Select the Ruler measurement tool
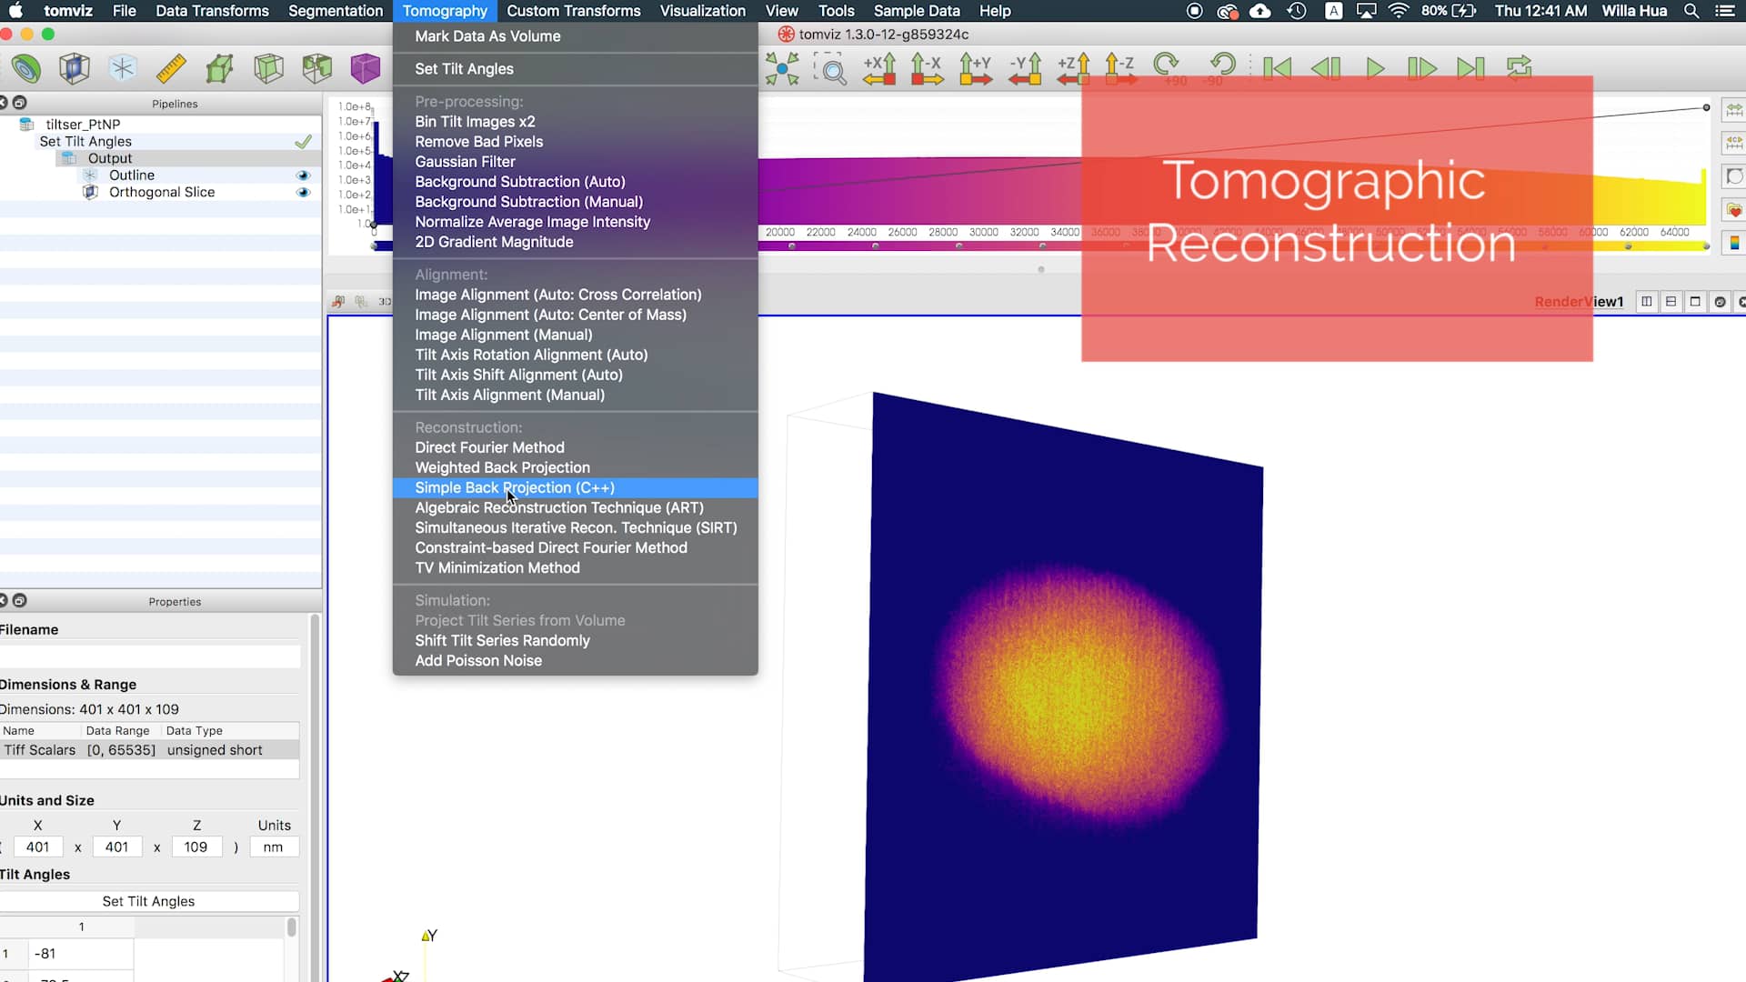Viewport: 1746px width, 982px height. (171, 68)
